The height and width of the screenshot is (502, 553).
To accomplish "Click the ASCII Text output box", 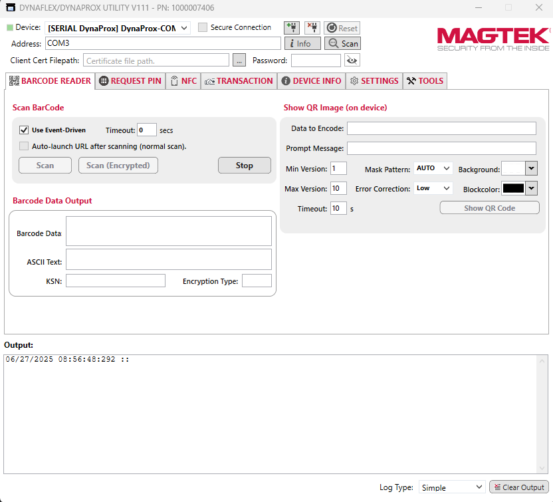I will pos(169,259).
